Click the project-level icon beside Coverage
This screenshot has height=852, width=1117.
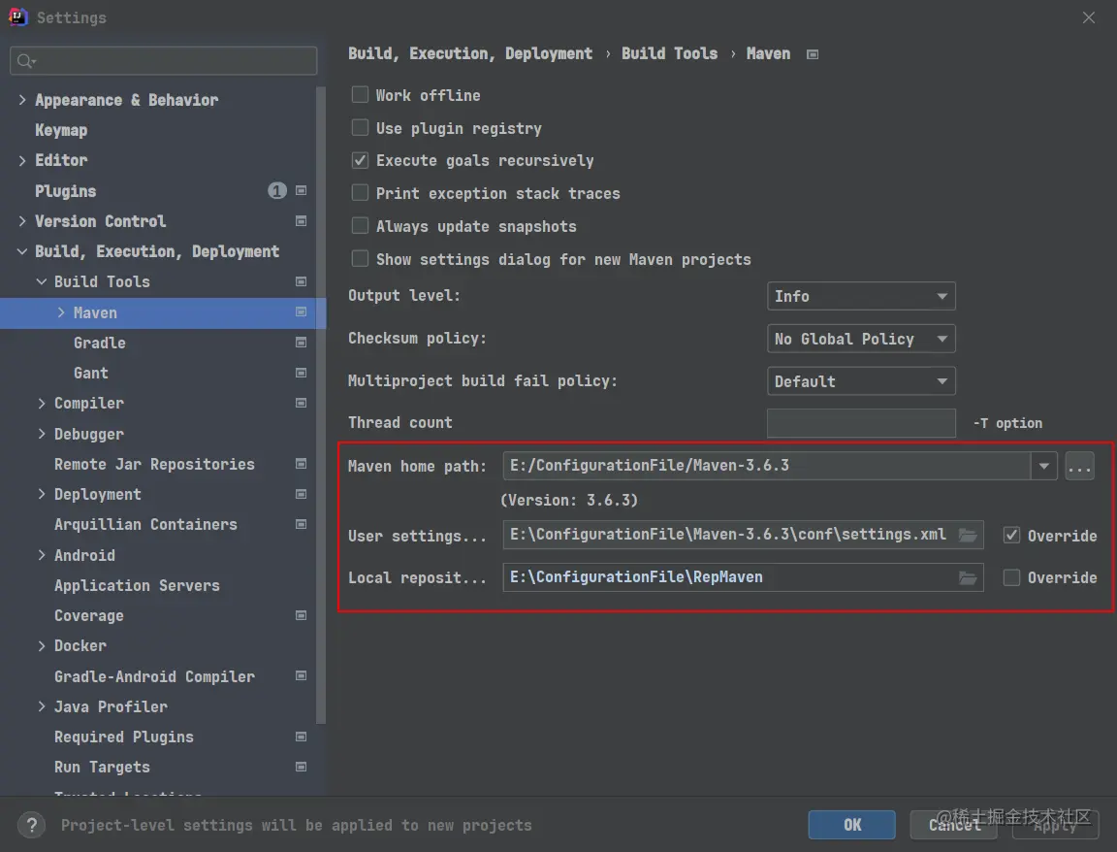pyautogui.click(x=302, y=615)
